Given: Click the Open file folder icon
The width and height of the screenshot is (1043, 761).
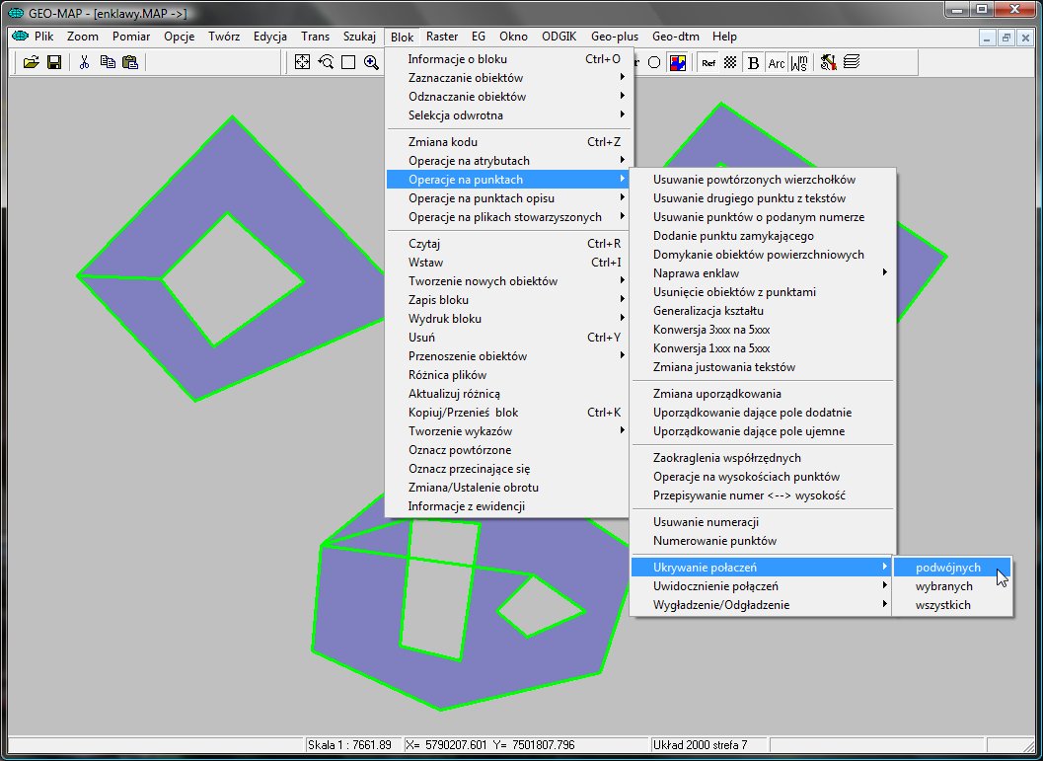Looking at the screenshot, I should (x=31, y=62).
